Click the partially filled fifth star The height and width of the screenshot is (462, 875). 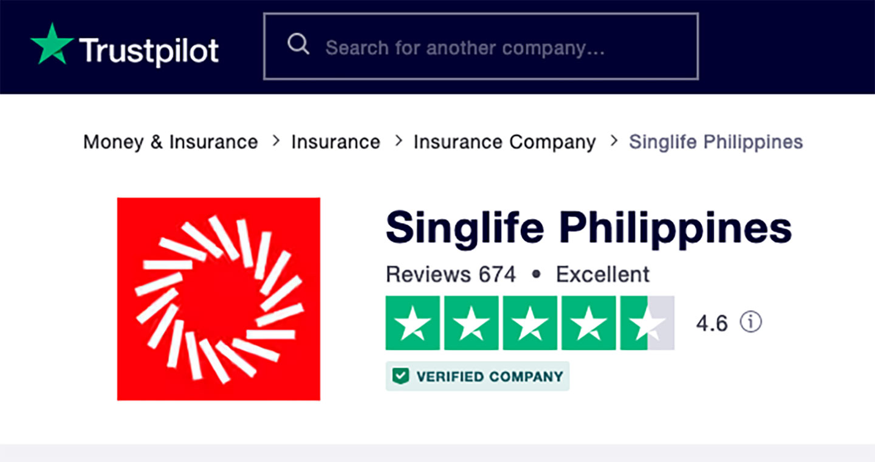pos(647,323)
